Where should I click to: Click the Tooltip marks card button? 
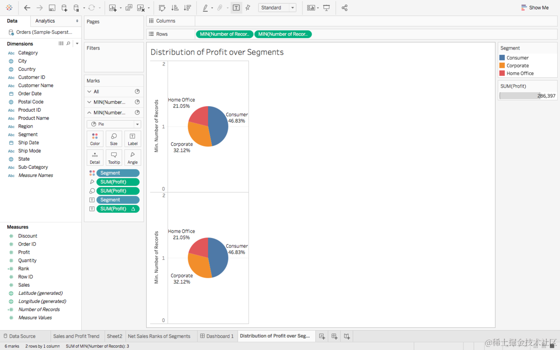pyautogui.click(x=114, y=158)
